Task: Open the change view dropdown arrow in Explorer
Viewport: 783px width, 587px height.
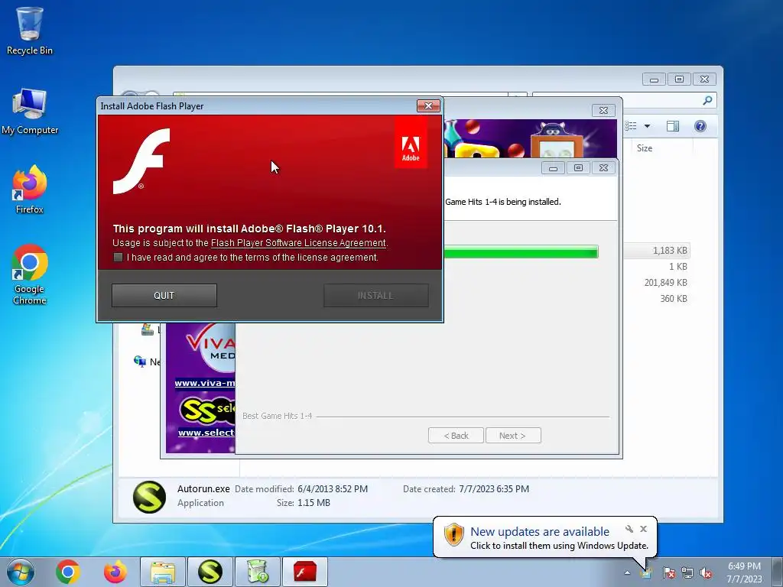Action: point(647,126)
